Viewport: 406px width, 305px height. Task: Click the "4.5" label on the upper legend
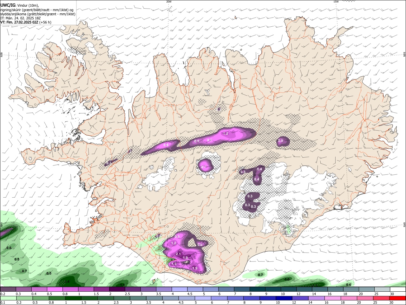pyautogui.click(x=190, y=294)
